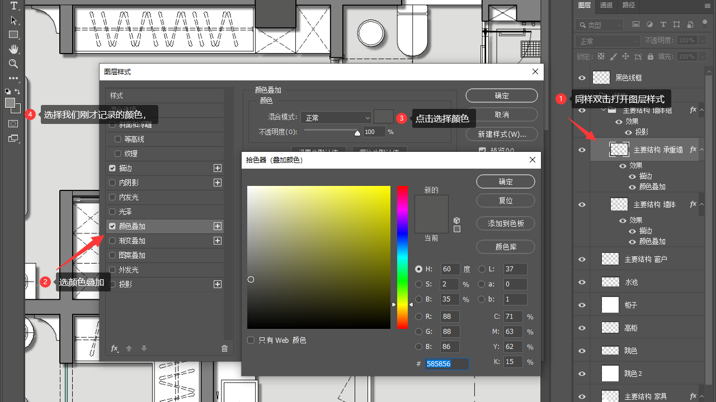Prevent artboard auto-nesting lock icon
The image size is (716, 402).
pos(638,56)
